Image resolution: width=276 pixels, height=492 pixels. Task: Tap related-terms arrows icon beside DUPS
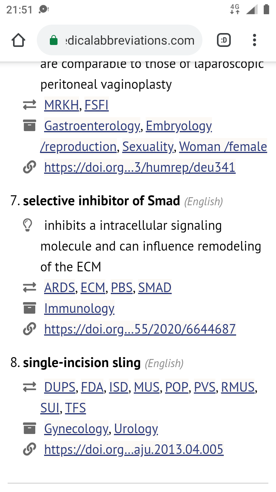[30, 387]
